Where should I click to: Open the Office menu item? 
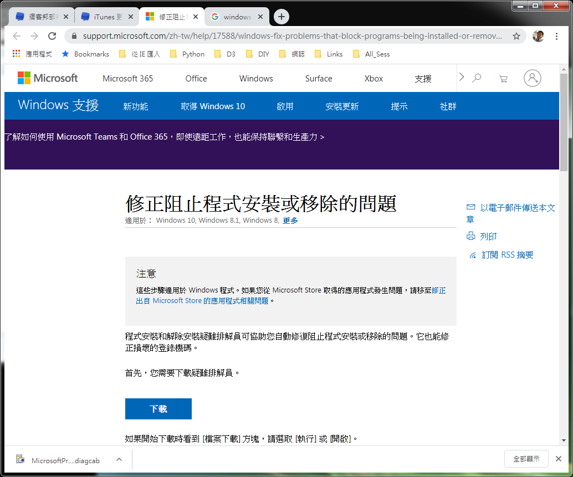pos(196,79)
